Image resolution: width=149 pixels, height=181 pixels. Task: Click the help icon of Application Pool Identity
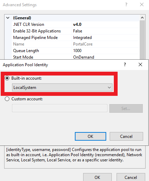(x=125, y=64)
